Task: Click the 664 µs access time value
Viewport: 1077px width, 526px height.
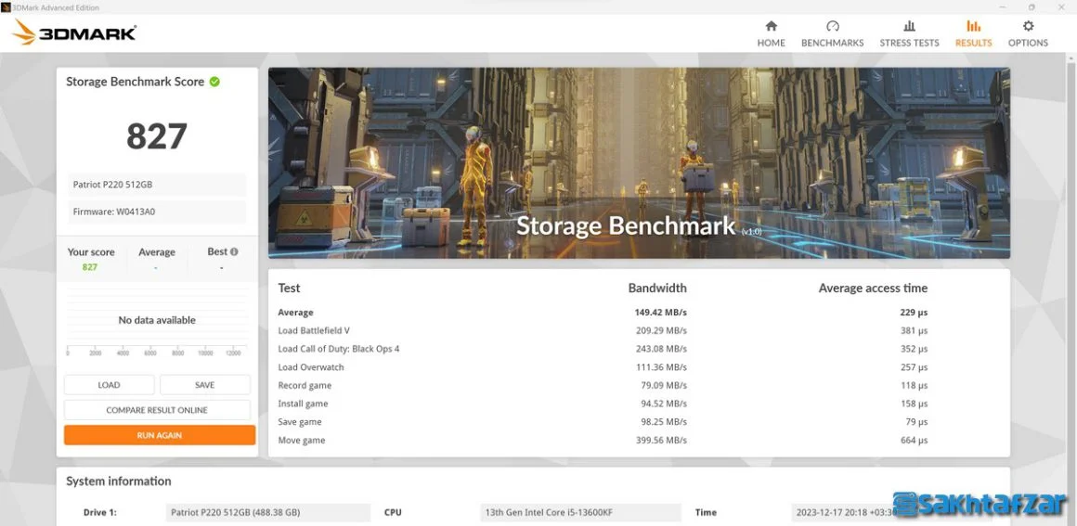Action: click(914, 440)
